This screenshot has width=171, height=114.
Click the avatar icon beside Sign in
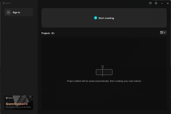[9, 12]
